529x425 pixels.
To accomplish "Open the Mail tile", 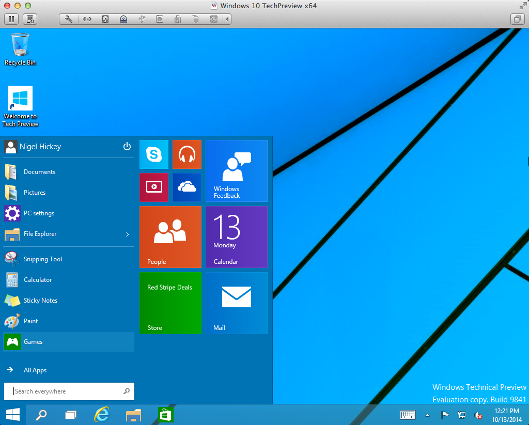I will [x=237, y=303].
